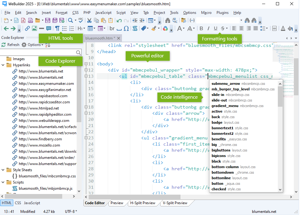300x215 pixels.
Task: Insert a special character with the Omega icon
Action: (126, 28)
